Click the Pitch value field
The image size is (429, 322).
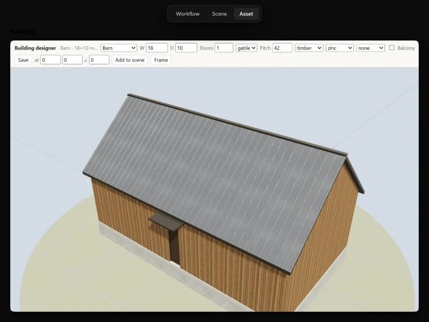[283, 48]
